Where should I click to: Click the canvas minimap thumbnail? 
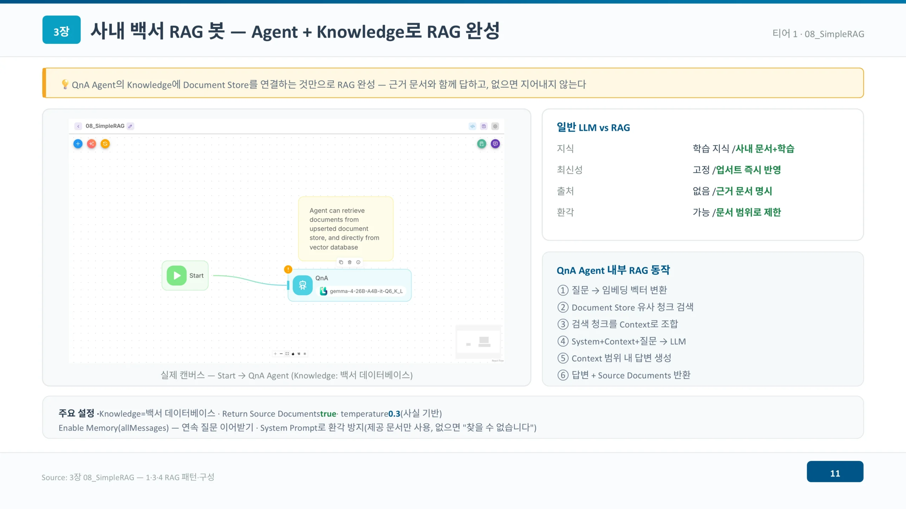478,342
